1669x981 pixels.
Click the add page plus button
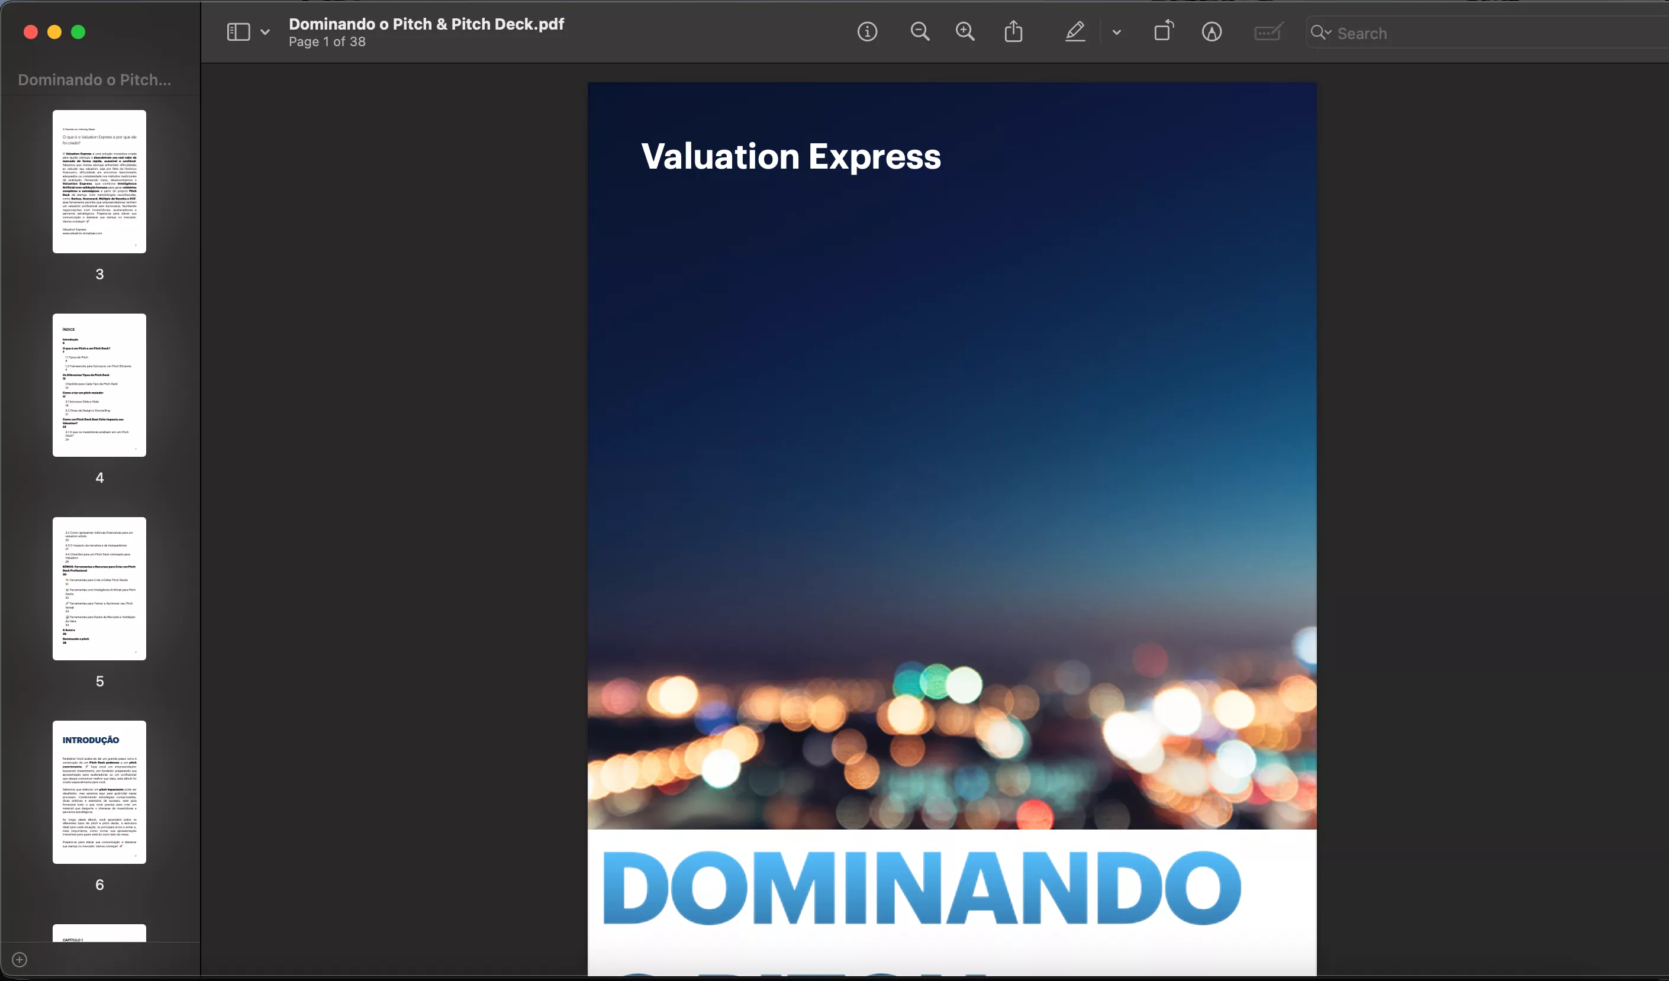pyautogui.click(x=20, y=959)
